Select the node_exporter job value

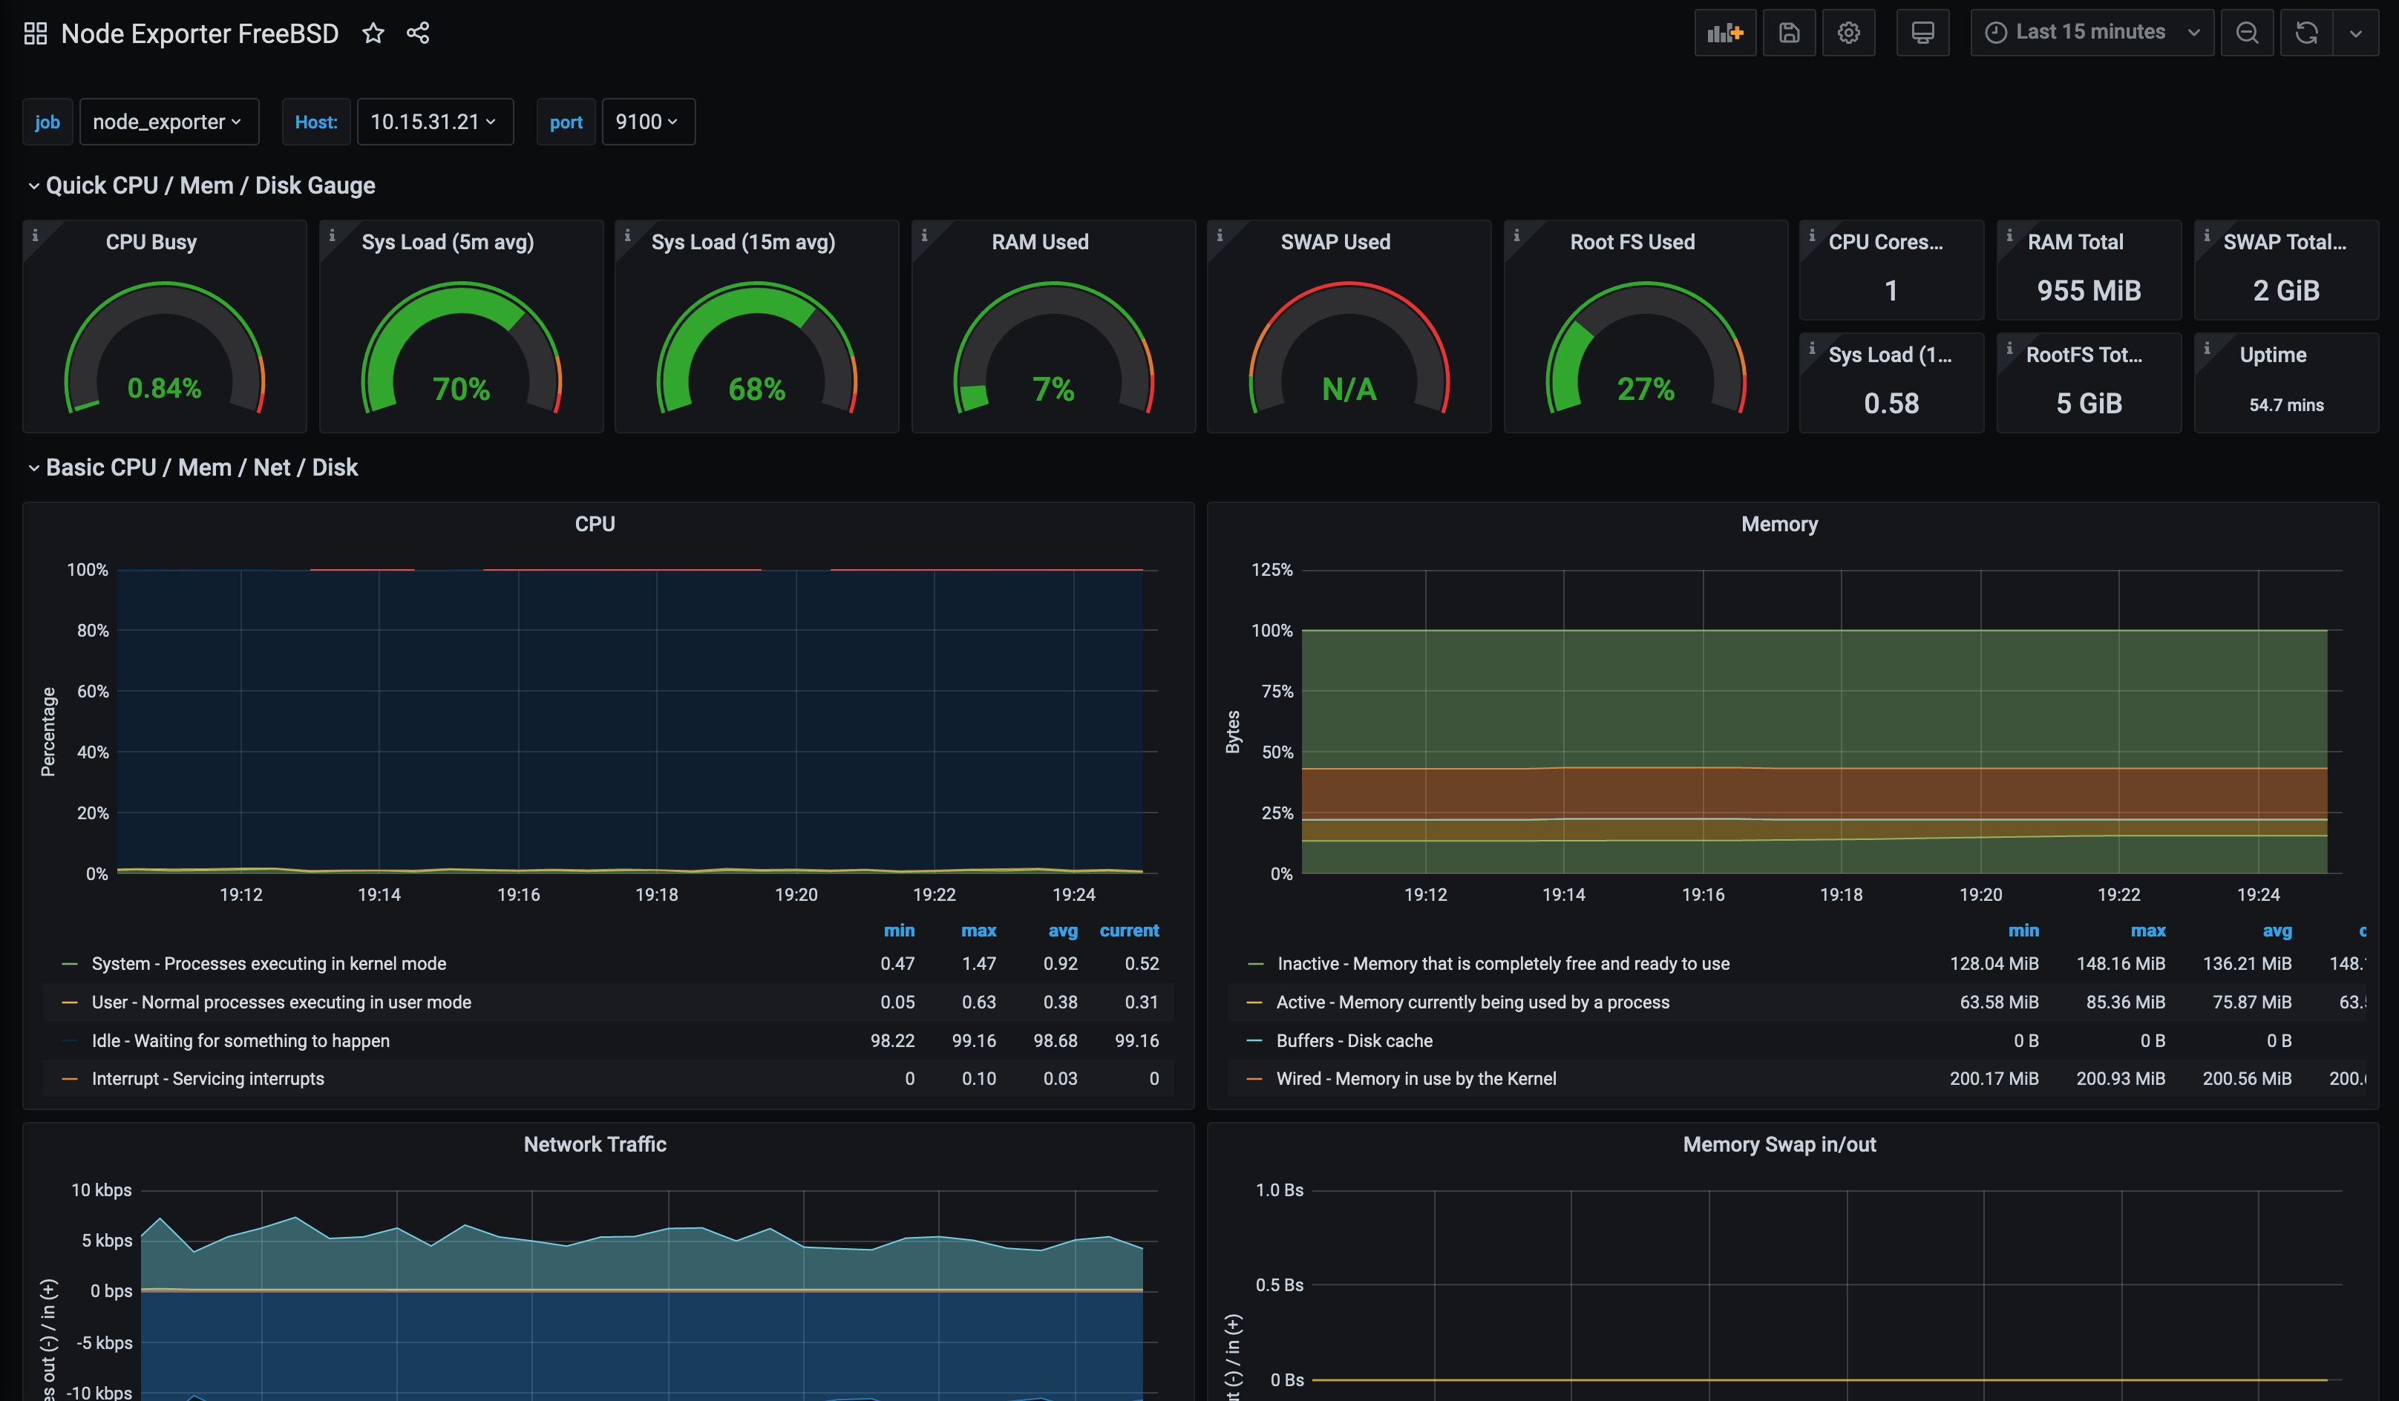(x=168, y=122)
